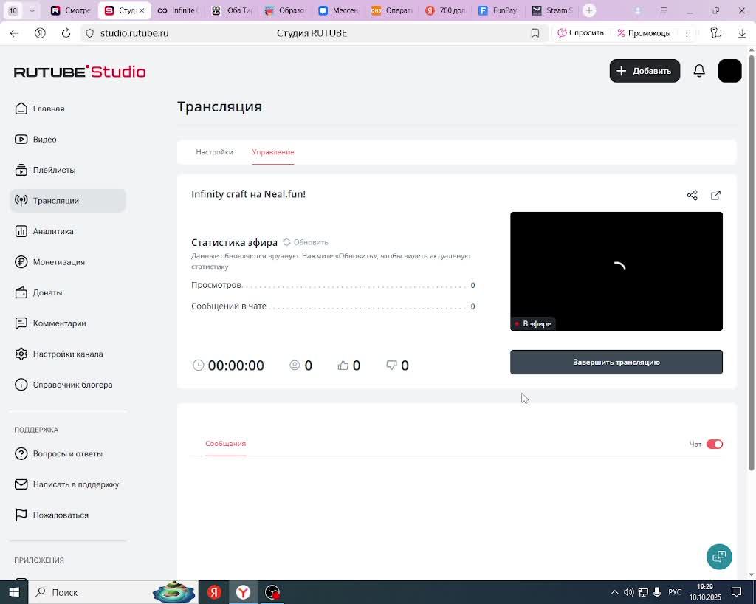This screenshot has height=604, width=756.
Task: Bookmark the page with bookmark icon
Action: [535, 32]
